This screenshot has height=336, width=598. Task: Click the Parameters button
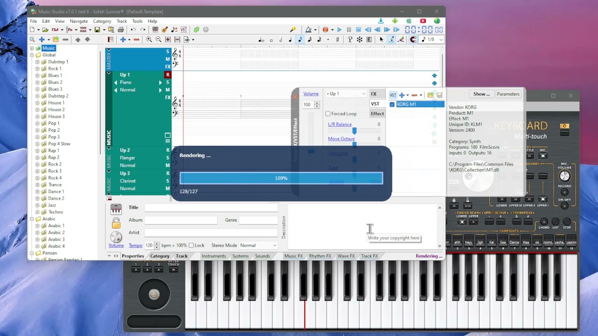[x=508, y=94]
